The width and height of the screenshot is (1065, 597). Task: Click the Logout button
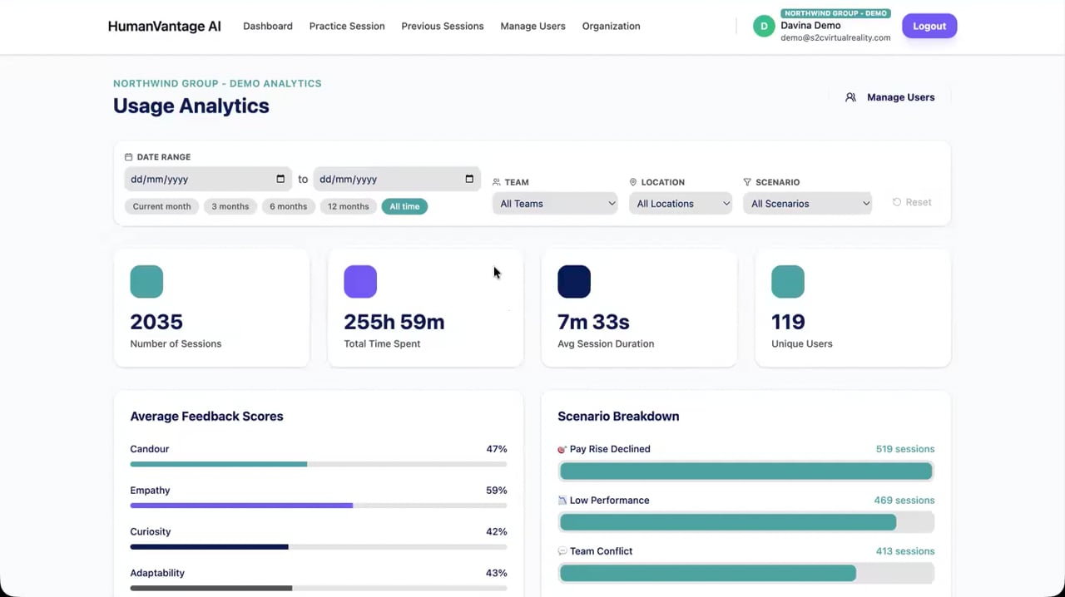click(929, 27)
